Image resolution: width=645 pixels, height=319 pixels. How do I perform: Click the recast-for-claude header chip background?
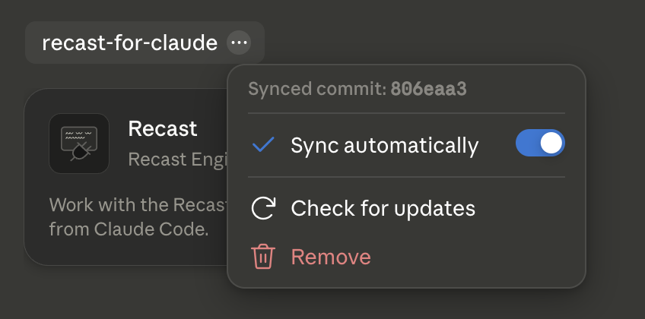click(x=145, y=43)
